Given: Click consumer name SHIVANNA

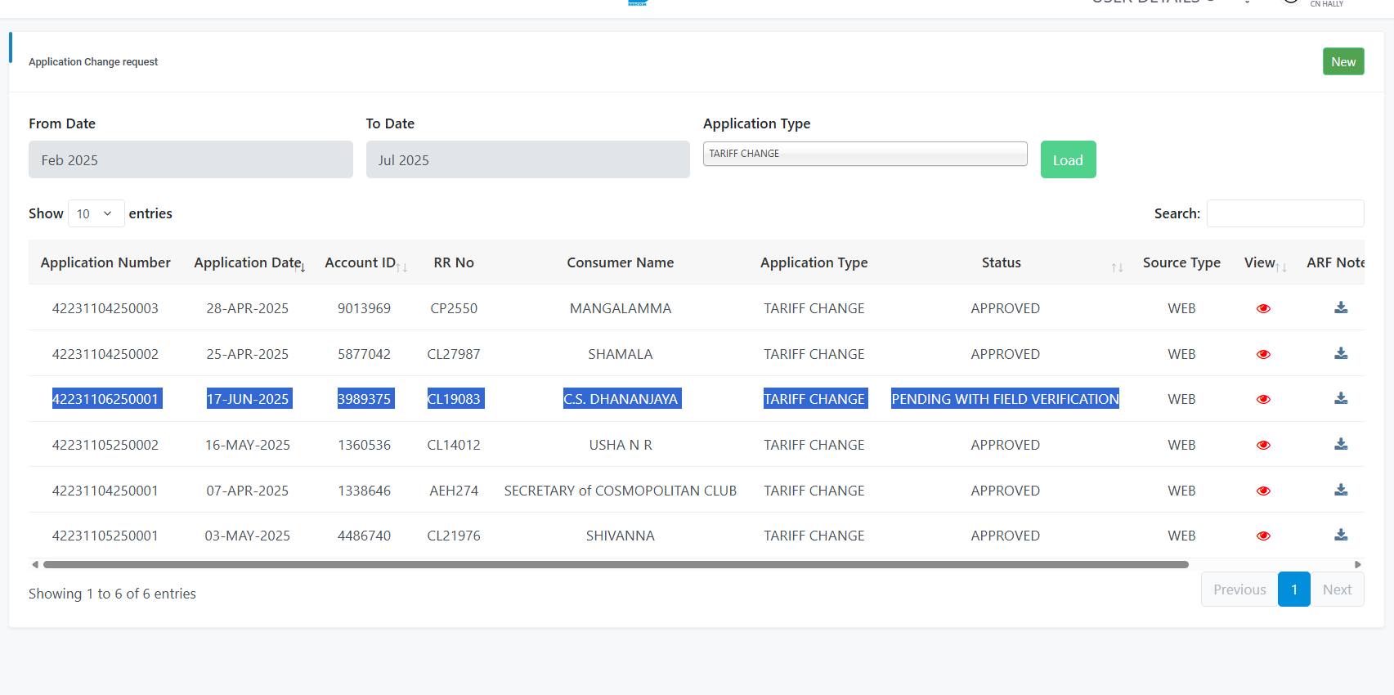Looking at the screenshot, I should 621,536.
